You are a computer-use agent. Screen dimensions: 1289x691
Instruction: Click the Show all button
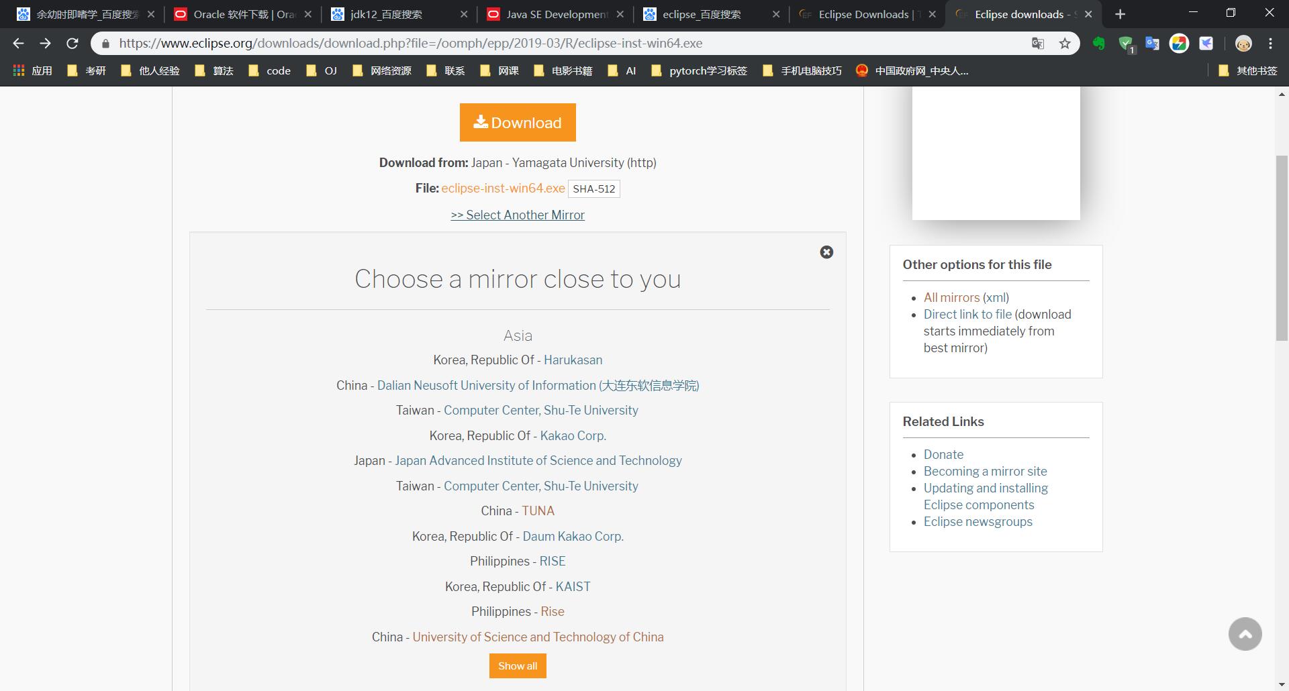(x=518, y=666)
